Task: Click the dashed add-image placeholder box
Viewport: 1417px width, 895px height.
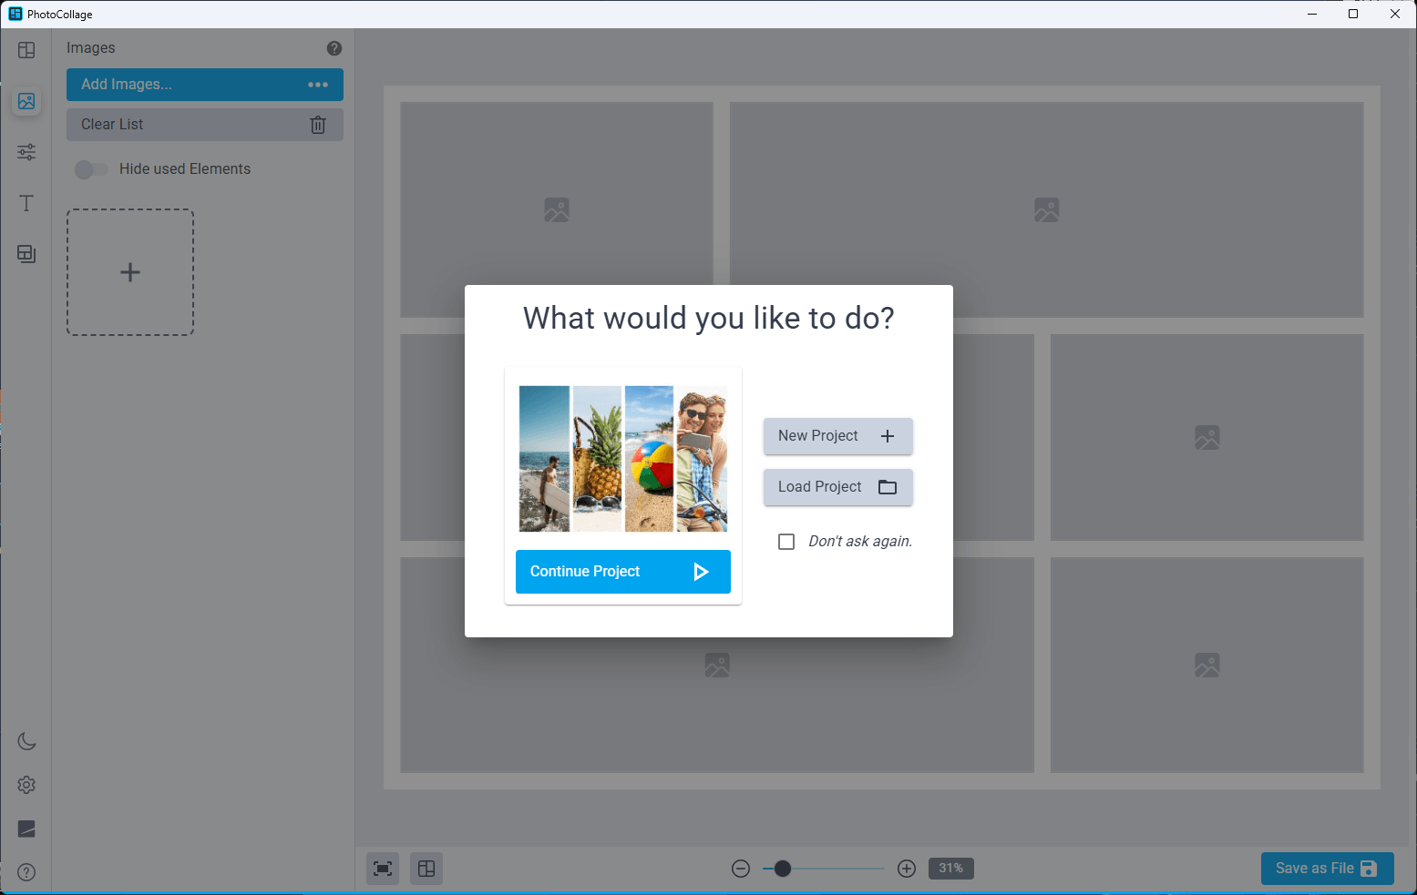Action: [x=130, y=272]
